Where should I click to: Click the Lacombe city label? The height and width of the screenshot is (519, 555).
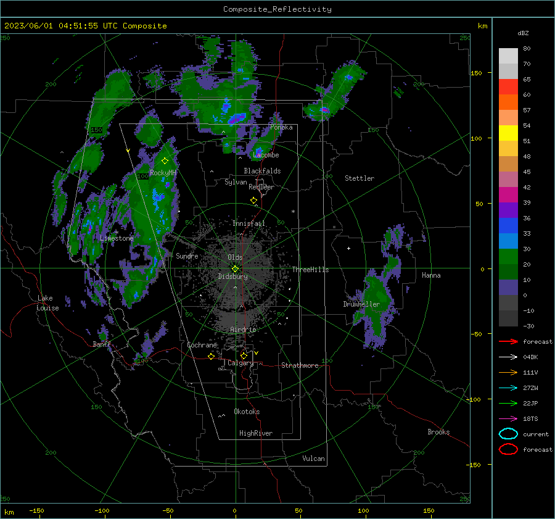pos(266,155)
